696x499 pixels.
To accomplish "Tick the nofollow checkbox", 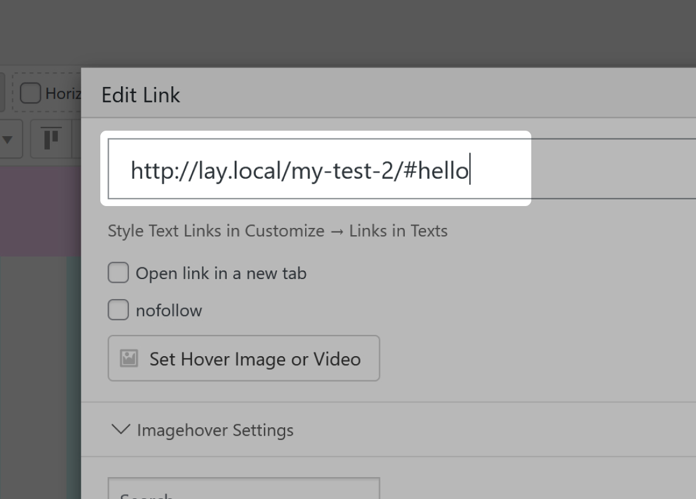I will click(x=119, y=310).
